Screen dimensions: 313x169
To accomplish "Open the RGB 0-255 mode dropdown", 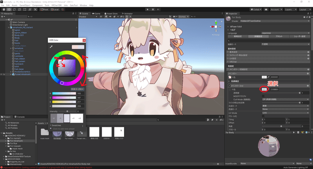I will tap(77, 89).
